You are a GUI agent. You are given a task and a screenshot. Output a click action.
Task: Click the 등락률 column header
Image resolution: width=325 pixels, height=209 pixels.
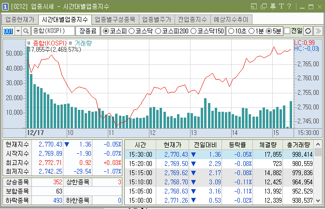pyautogui.click(x=237, y=145)
